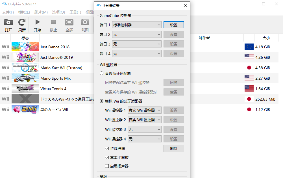Screen dimensions: 283x178
Task: Click the 252.63 MiB size cell
Action: click(x=265, y=99)
